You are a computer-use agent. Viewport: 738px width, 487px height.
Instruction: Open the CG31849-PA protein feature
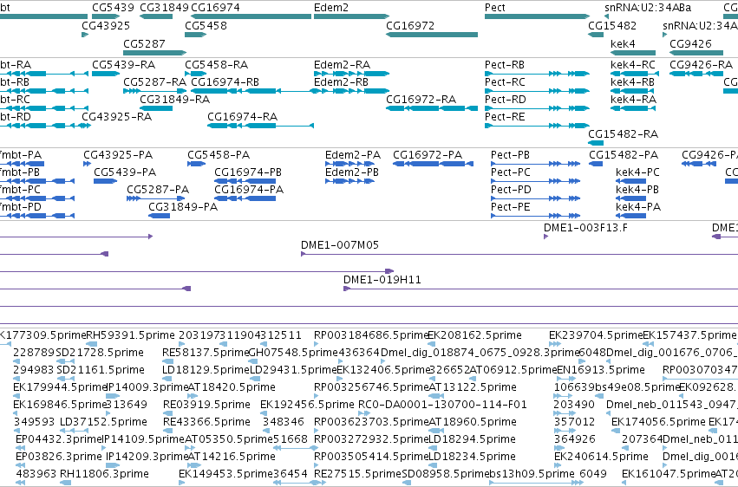pyautogui.click(x=159, y=216)
